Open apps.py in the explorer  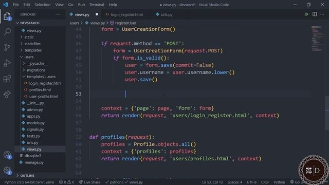[x=33, y=116]
